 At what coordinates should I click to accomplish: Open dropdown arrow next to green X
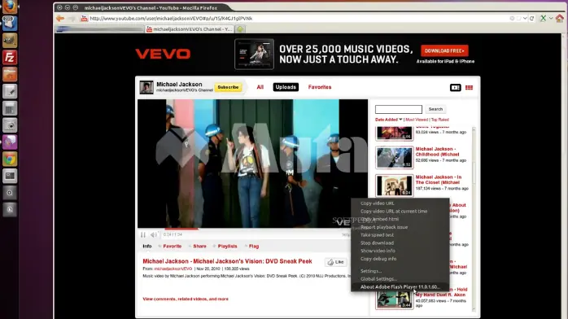pyautogui.click(x=551, y=18)
